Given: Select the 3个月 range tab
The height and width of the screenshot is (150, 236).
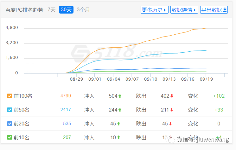Looking at the screenshot, I should 83,10.
